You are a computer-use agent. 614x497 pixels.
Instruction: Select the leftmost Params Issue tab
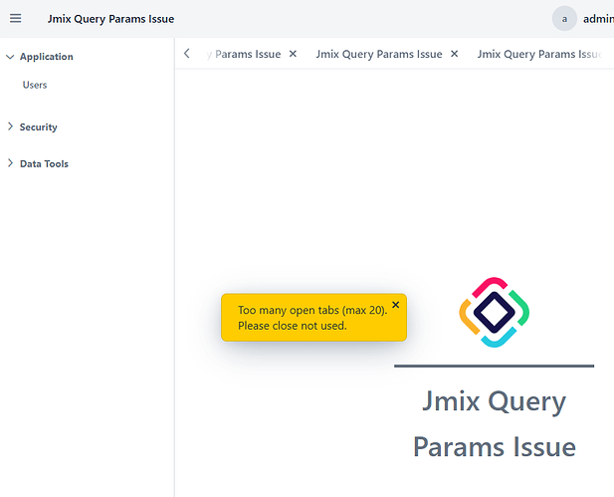coord(244,54)
